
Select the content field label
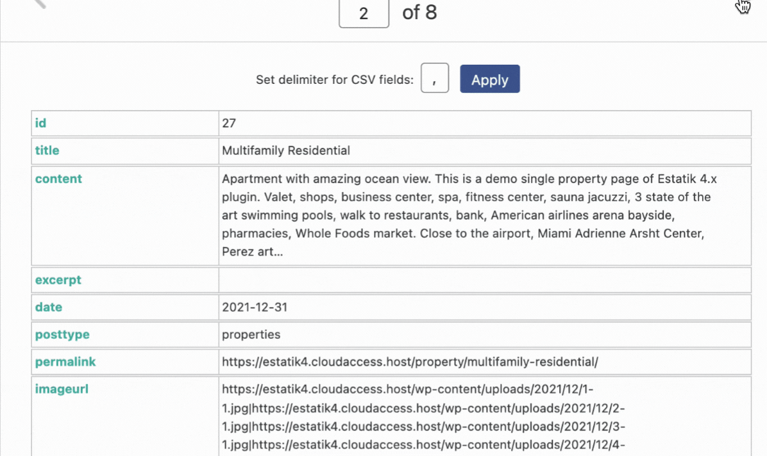tap(58, 179)
